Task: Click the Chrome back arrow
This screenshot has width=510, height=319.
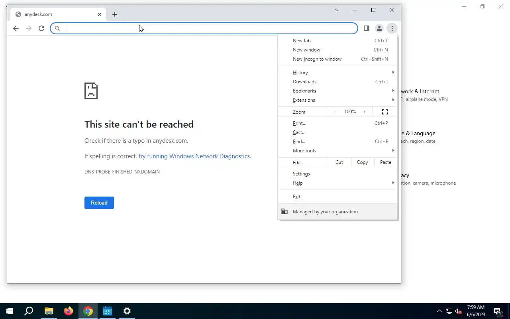Action: (x=16, y=28)
